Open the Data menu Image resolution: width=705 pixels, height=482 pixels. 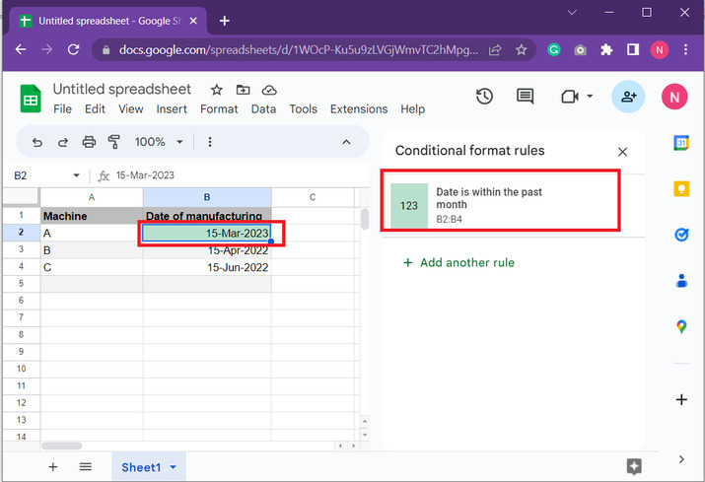(263, 109)
